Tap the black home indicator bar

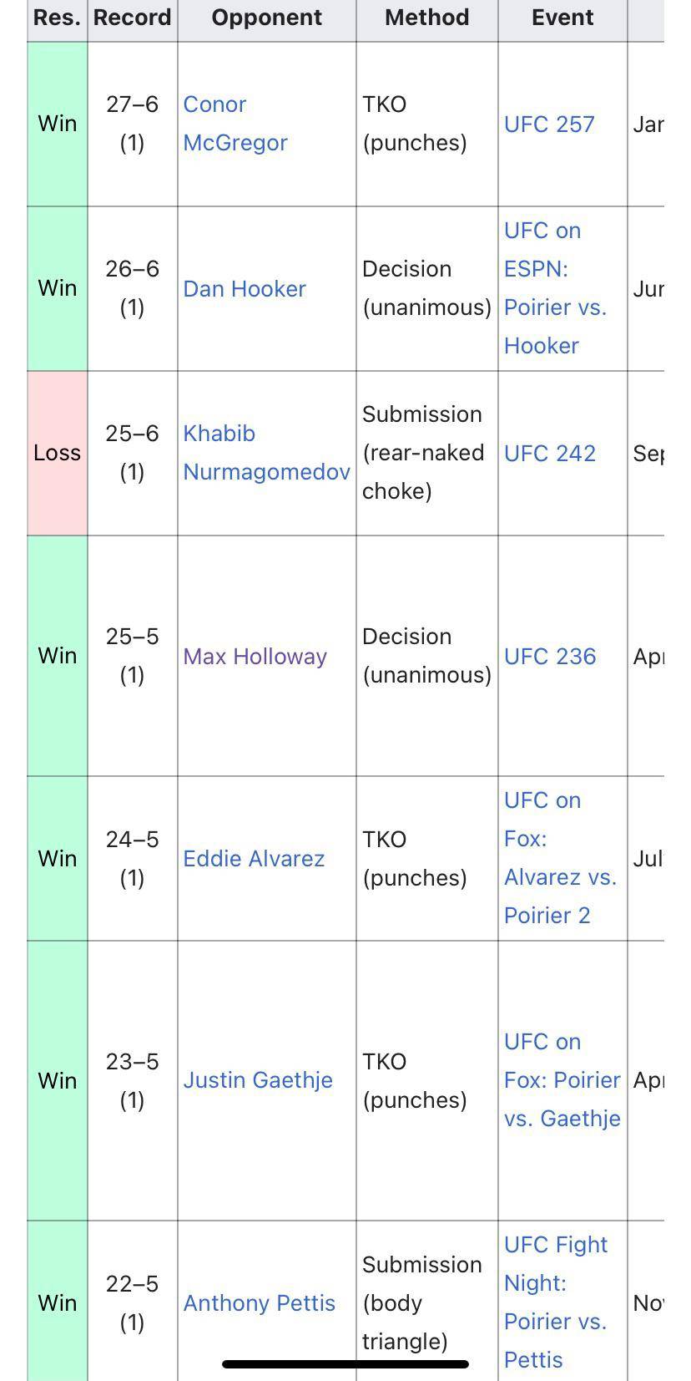point(345,1364)
